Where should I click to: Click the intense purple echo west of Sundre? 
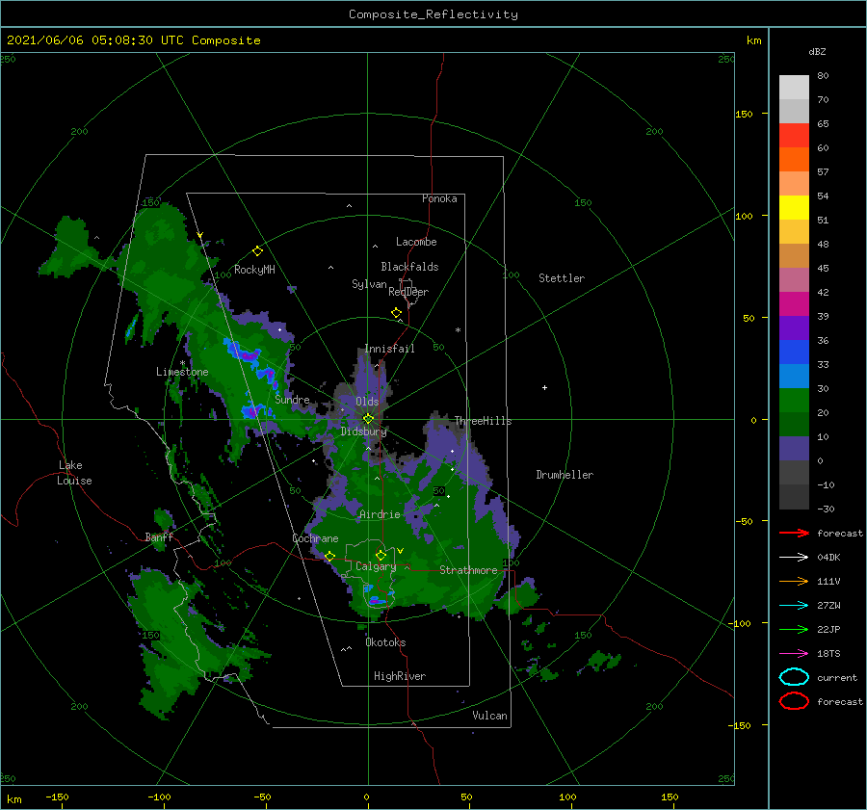252,411
